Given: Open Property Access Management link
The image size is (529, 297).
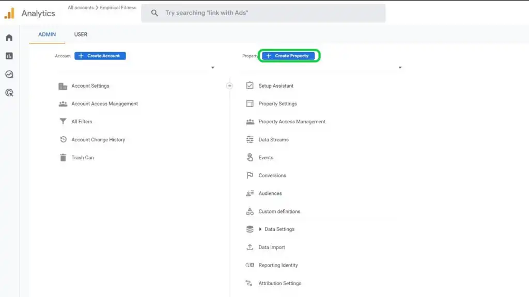Looking at the screenshot, I should [292, 122].
